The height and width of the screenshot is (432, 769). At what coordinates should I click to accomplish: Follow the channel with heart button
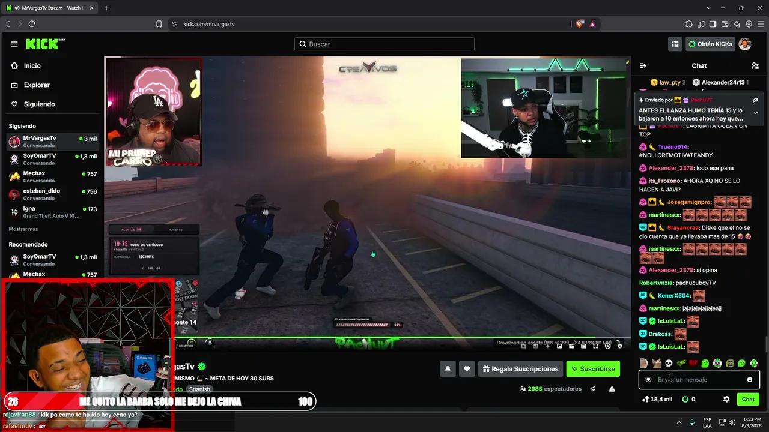pyautogui.click(x=467, y=369)
